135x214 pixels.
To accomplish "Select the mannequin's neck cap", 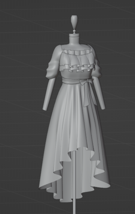I will click(74, 35).
